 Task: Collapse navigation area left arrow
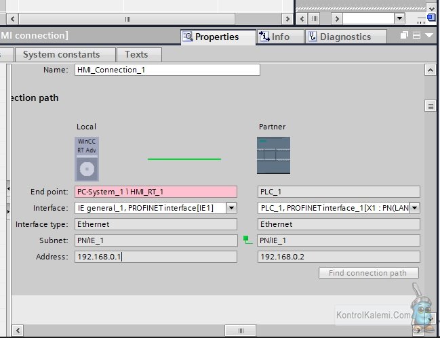pyautogui.click(x=8, y=188)
